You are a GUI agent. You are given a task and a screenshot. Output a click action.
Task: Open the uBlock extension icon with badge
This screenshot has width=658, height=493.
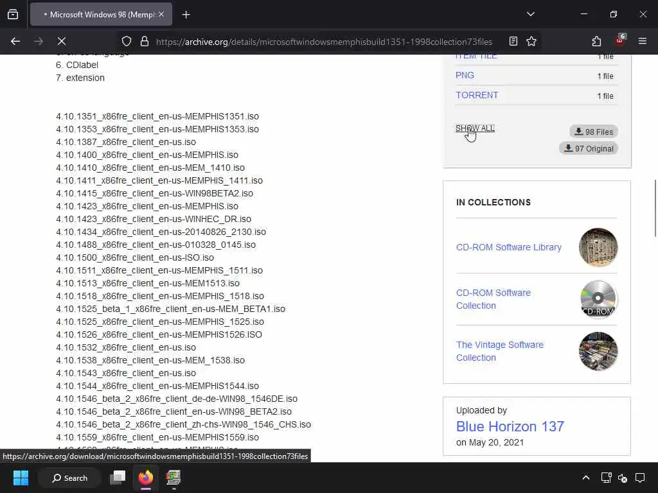(620, 40)
